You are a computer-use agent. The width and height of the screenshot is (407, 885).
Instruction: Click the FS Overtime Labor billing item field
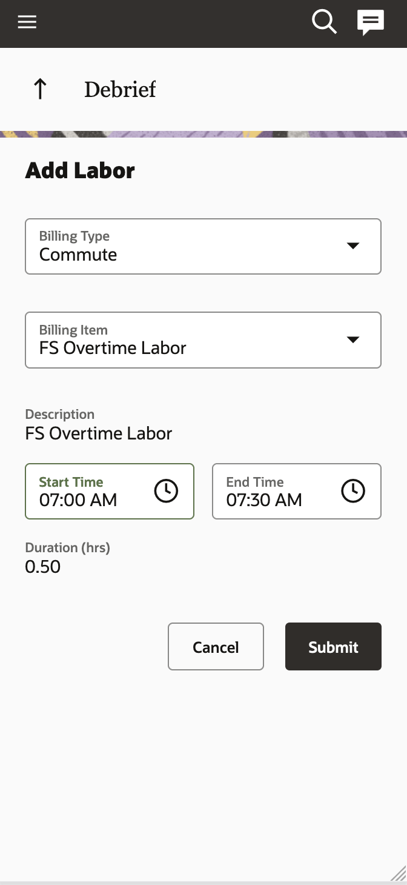[x=203, y=340]
